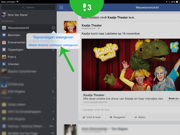View 1 persoon vindt dit leuk
The image size is (180, 135).
click(95, 110)
